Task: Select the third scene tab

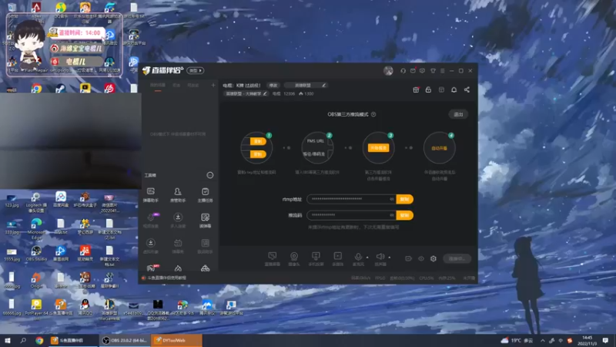Action: (193, 86)
